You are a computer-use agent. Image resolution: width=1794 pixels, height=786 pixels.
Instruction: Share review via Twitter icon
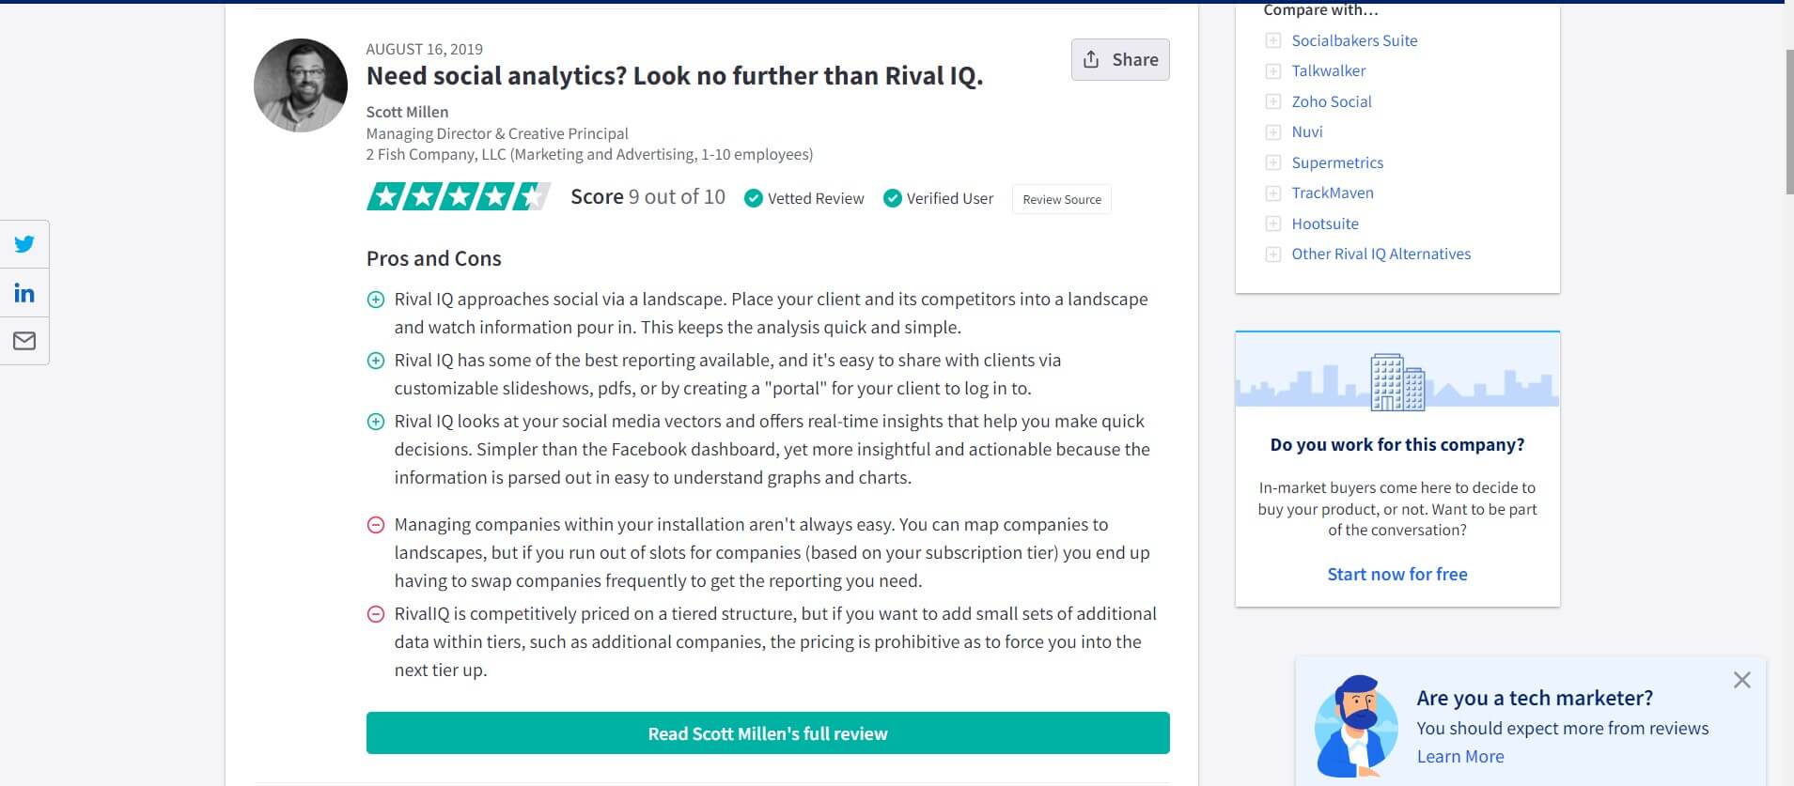[x=24, y=244]
